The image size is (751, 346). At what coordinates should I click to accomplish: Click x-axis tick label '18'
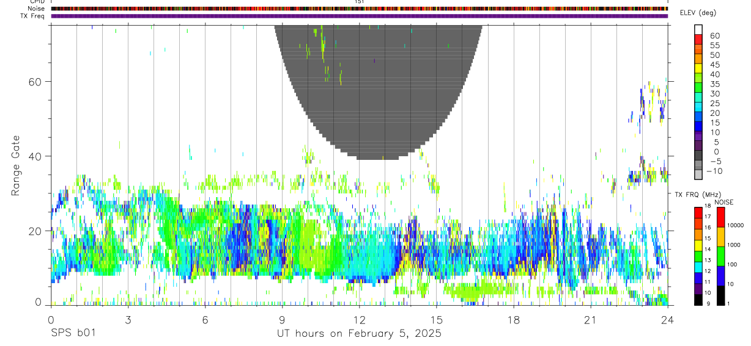point(514,320)
